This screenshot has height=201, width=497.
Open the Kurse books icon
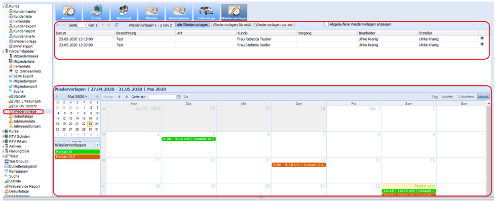tap(96, 12)
